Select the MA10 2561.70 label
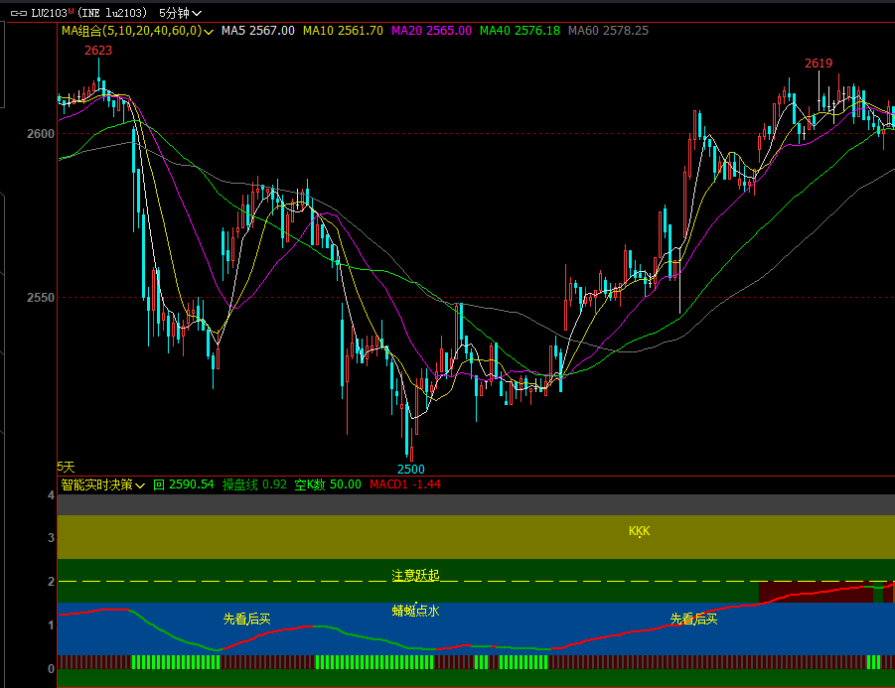 point(343,31)
